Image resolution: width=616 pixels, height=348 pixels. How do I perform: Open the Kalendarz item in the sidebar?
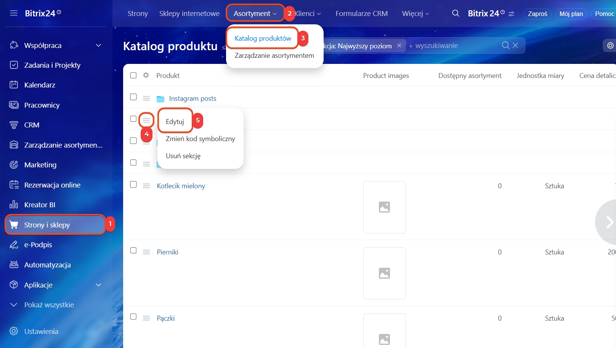[40, 85]
